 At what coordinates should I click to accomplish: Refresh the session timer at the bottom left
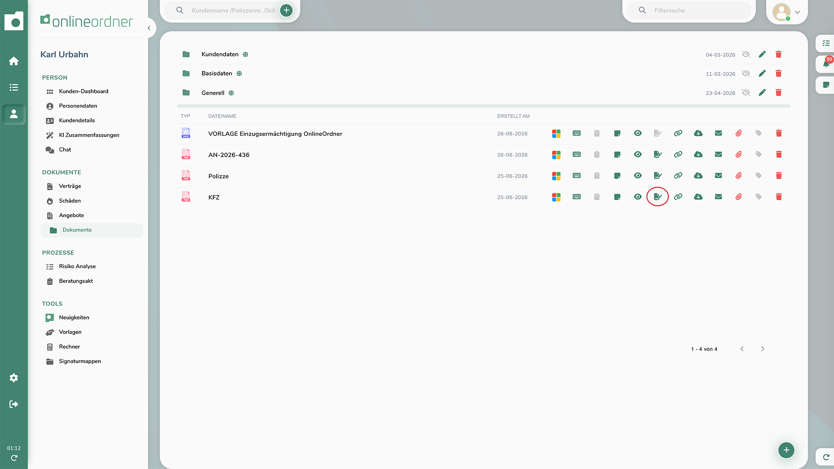point(14,458)
